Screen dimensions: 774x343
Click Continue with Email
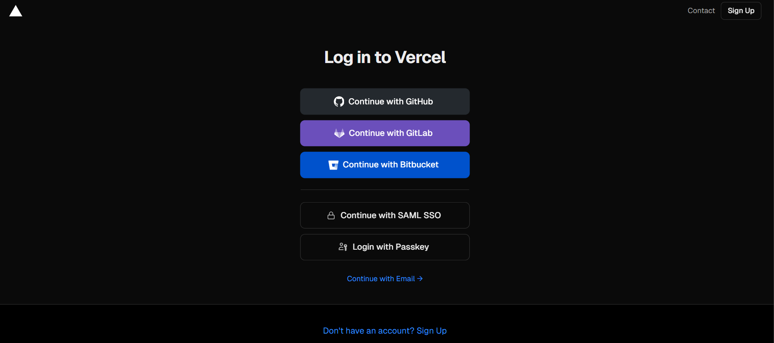[380, 278]
